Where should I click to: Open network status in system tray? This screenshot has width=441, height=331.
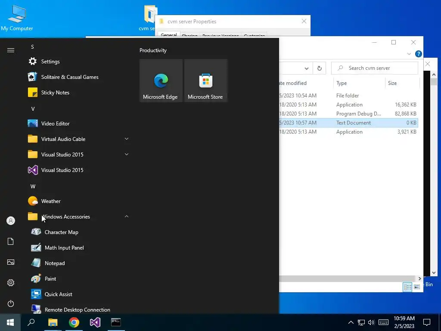click(x=361, y=322)
